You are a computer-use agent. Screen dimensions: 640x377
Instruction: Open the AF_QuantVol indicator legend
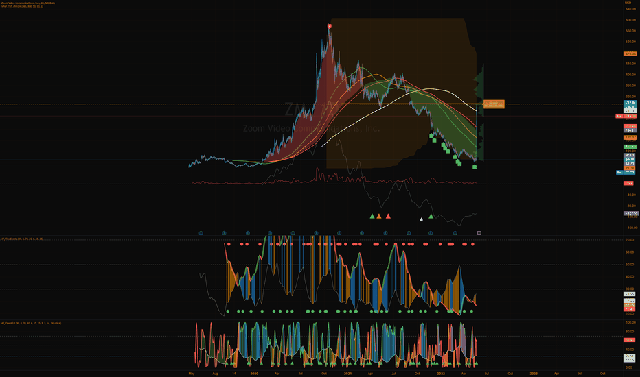tap(31, 324)
